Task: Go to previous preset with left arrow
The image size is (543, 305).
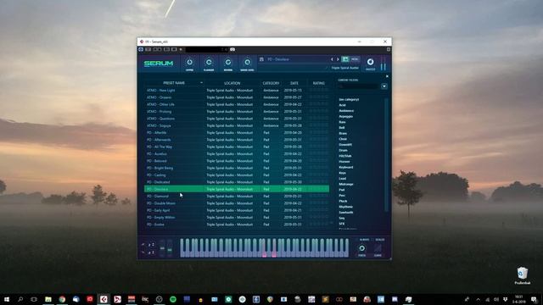Action: 332,59
